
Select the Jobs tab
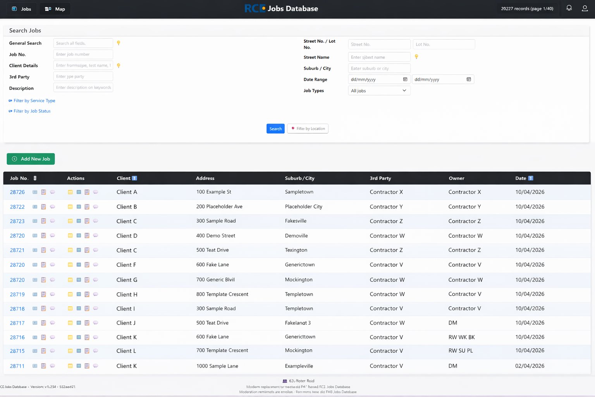click(21, 9)
